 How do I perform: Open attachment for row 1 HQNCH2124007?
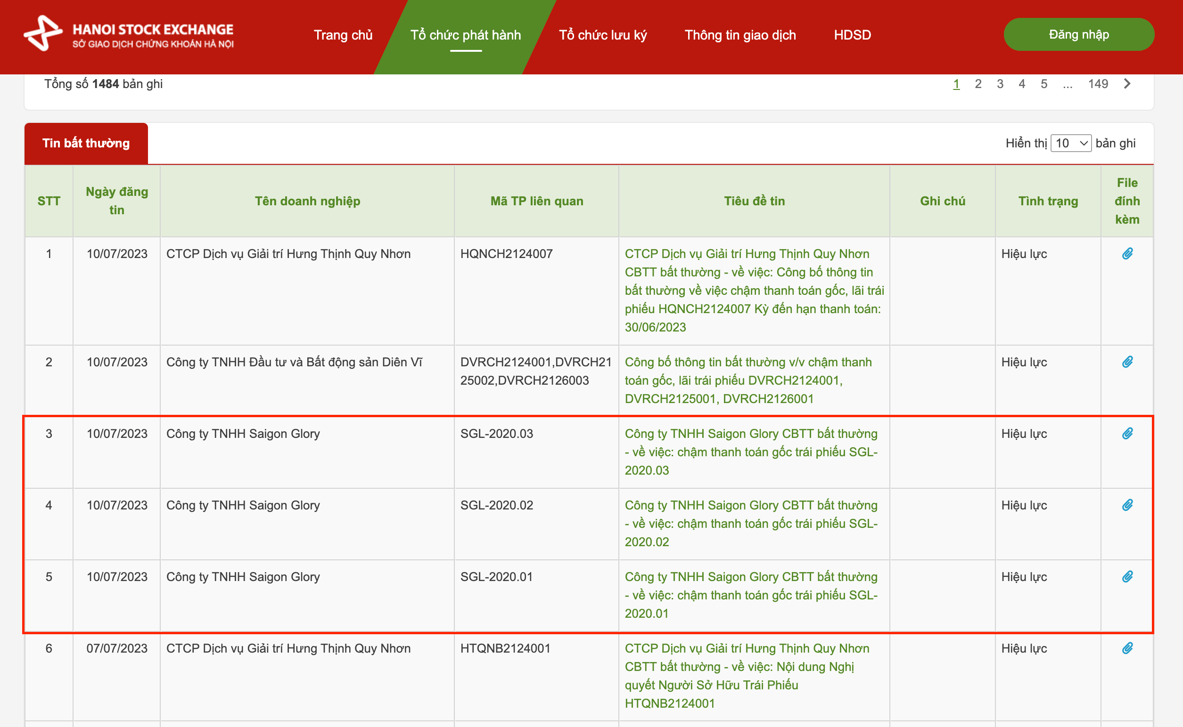click(1127, 253)
